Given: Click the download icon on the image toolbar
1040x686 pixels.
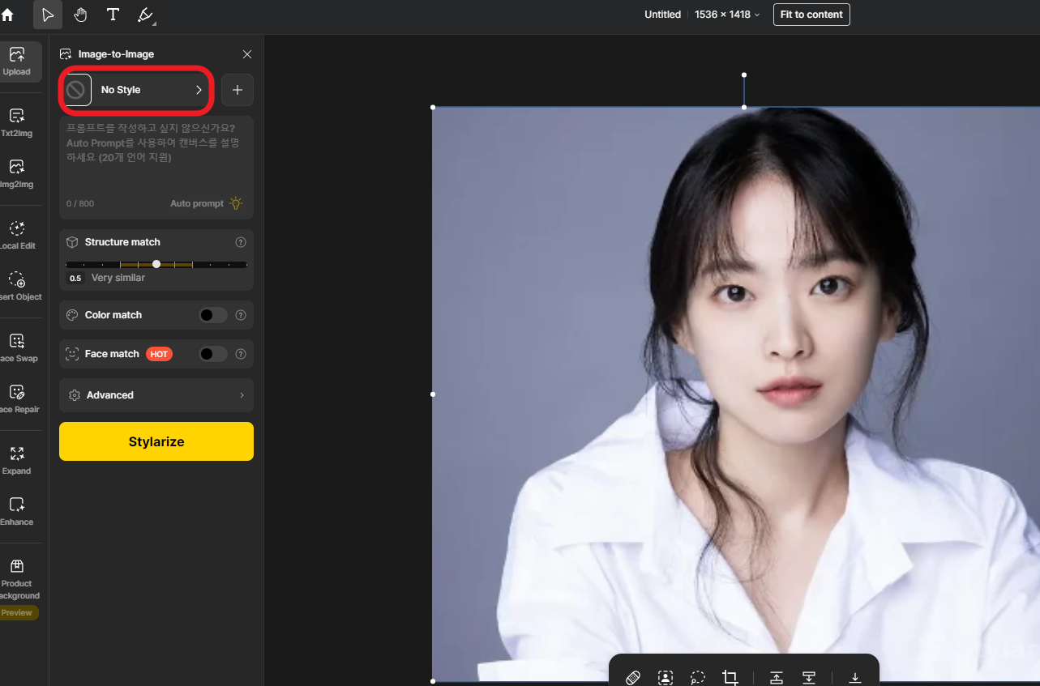Looking at the screenshot, I should coord(854,677).
